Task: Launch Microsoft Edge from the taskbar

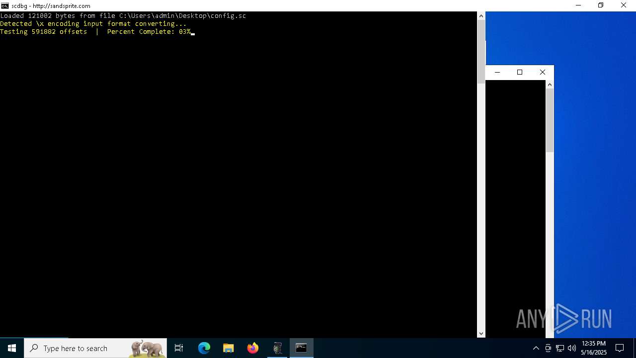Action: pyautogui.click(x=204, y=348)
